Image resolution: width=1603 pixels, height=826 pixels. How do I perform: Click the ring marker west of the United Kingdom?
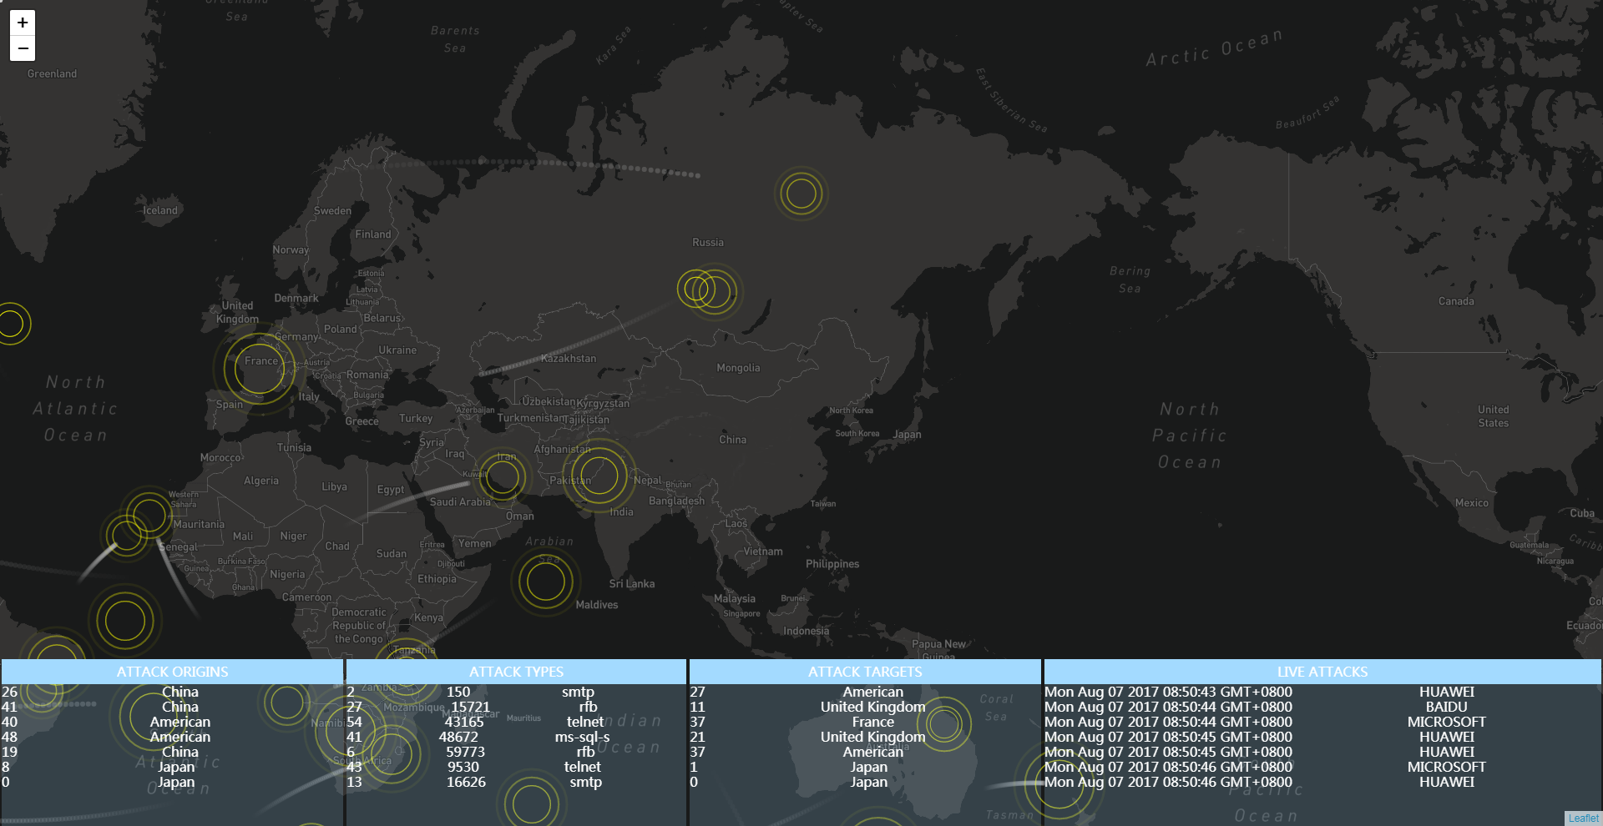point(10,324)
